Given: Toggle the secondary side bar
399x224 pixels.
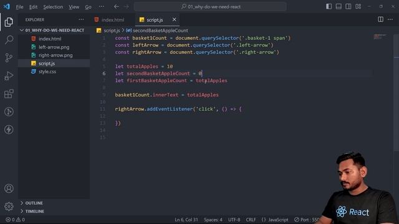Looking at the screenshot, I should coord(348,7).
